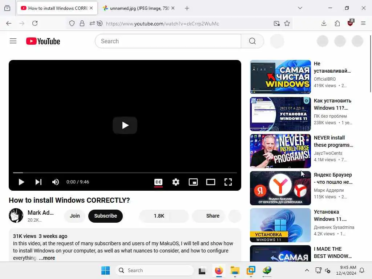Click the Join button
This screenshot has height=279, width=372.
75,216
